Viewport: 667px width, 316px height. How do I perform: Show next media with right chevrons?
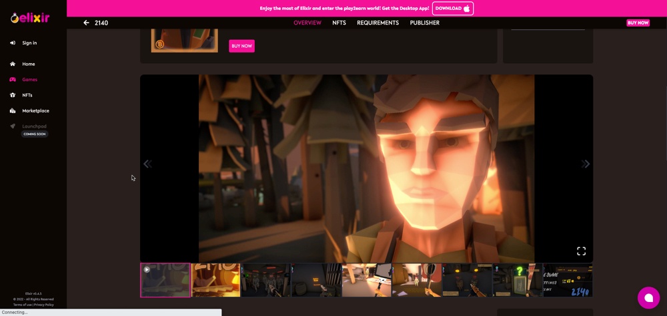(x=586, y=164)
